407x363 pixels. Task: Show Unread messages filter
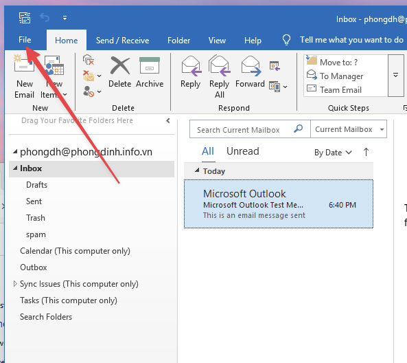[243, 151]
